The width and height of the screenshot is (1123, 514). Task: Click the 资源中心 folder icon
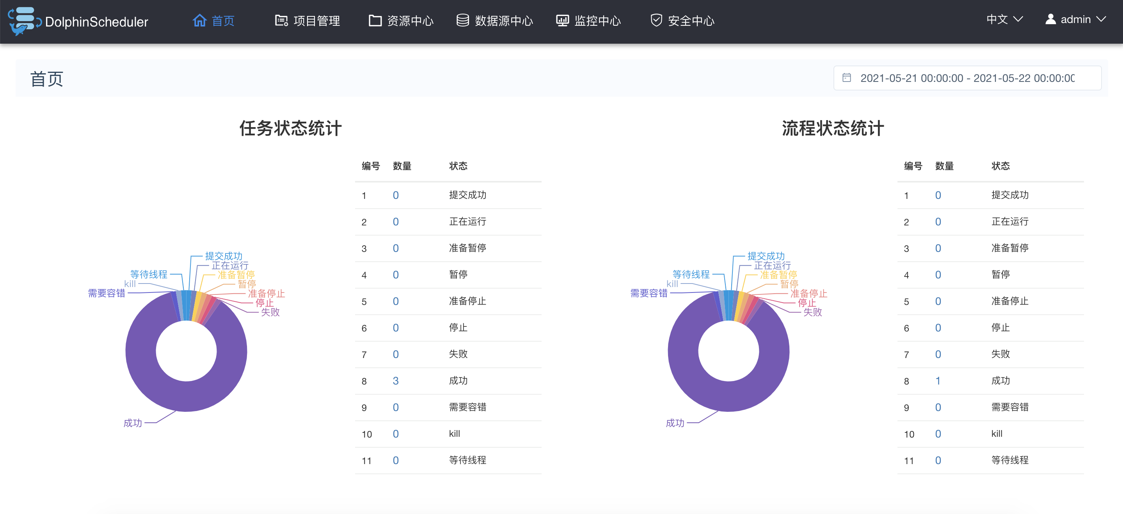(x=375, y=20)
